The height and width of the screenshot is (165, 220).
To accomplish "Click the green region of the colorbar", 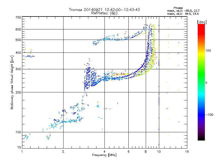I will click(x=201, y=74).
